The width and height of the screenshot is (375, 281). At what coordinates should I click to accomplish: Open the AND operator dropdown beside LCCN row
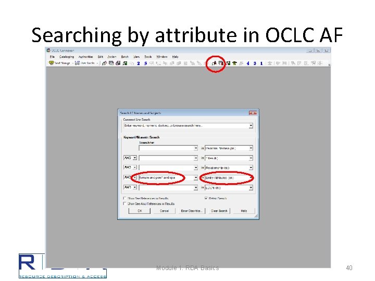coord(135,187)
